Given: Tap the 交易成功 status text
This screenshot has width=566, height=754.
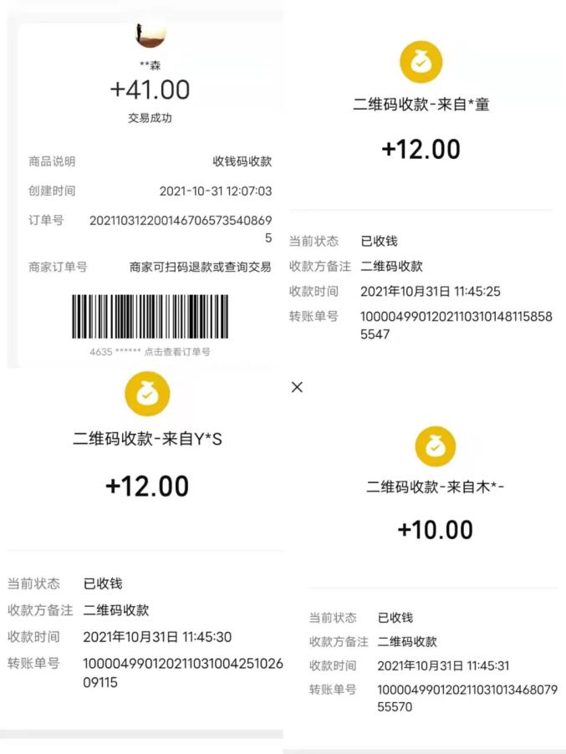Looking at the screenshot, I should (x=150, y=118).
